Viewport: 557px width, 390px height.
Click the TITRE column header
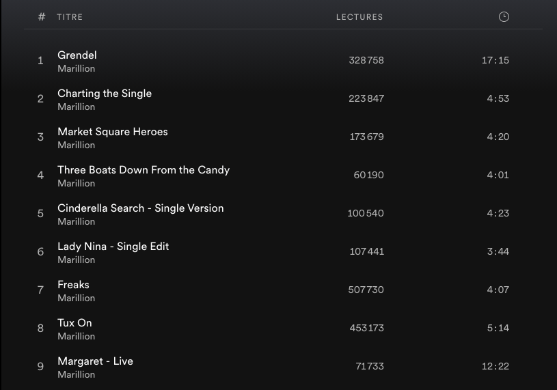pyautogui.click(x=70, y=17)
